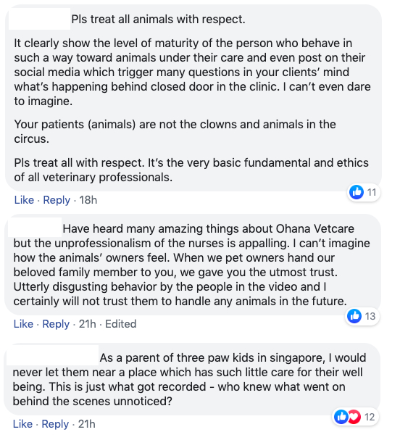Like the 'Pls treat all animals' comment
Viewport: 400px width, 448px height.
24,200
